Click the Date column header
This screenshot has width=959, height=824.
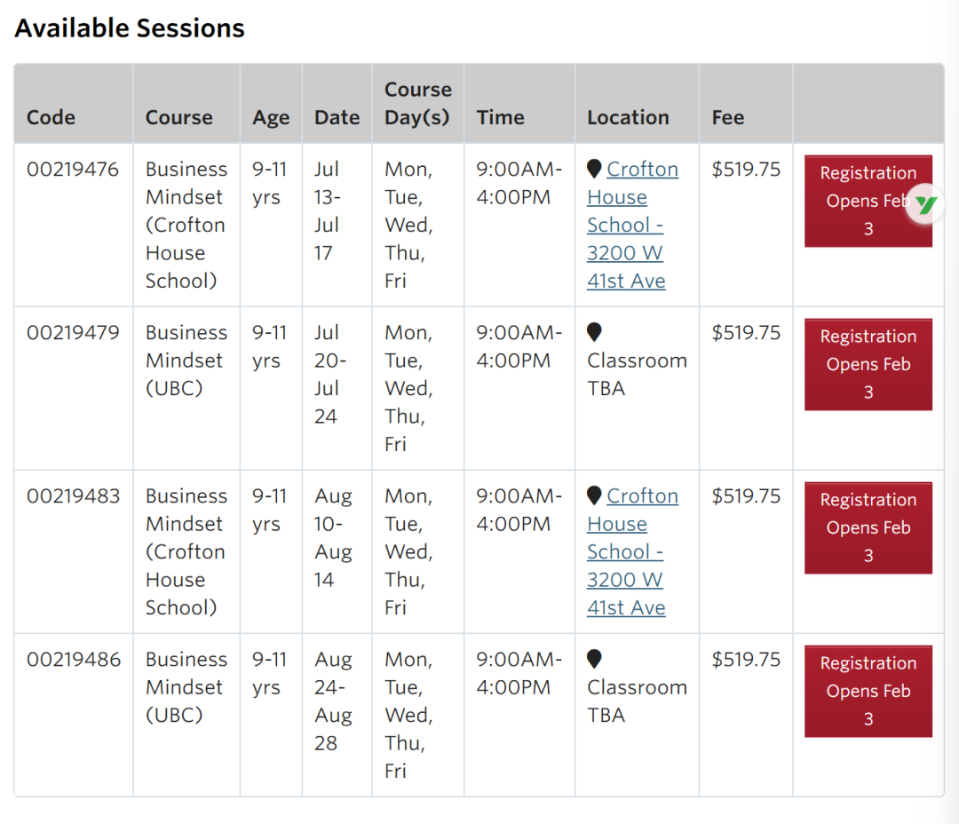(337, 117)
